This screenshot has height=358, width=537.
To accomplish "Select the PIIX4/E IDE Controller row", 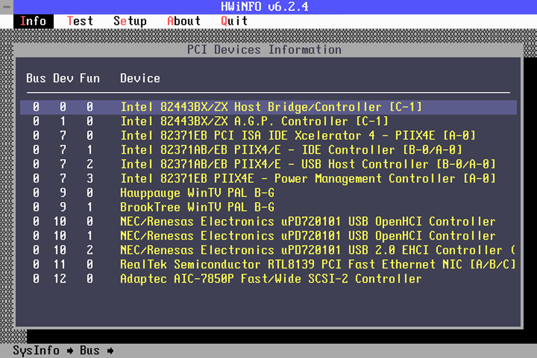I will (291, 150).
